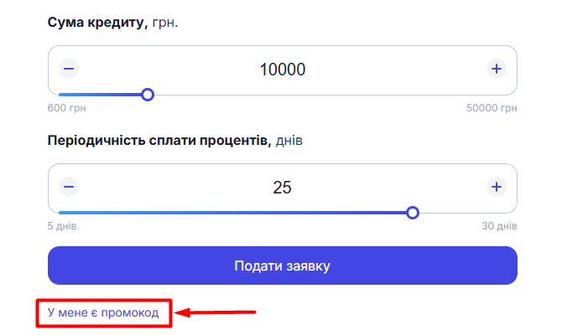This screenshot has width=562, height=335.
Task: Click plus icon for interest payment period
Action: coord(496,187)
